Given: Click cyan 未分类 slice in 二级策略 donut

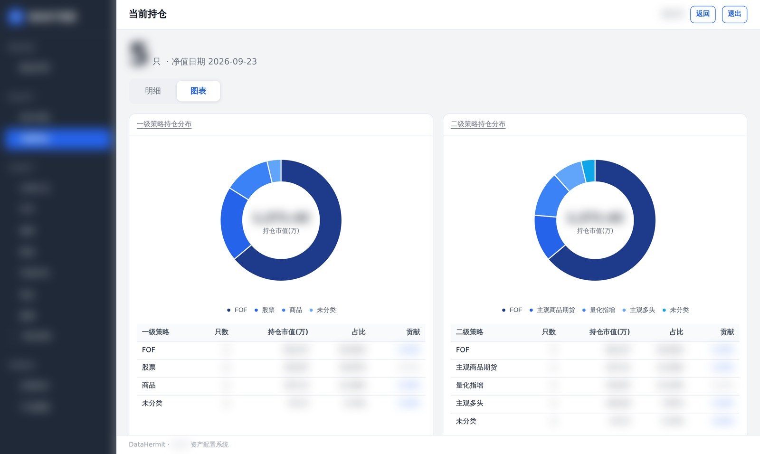Looking at the screenshot, I should pos(589,171).
